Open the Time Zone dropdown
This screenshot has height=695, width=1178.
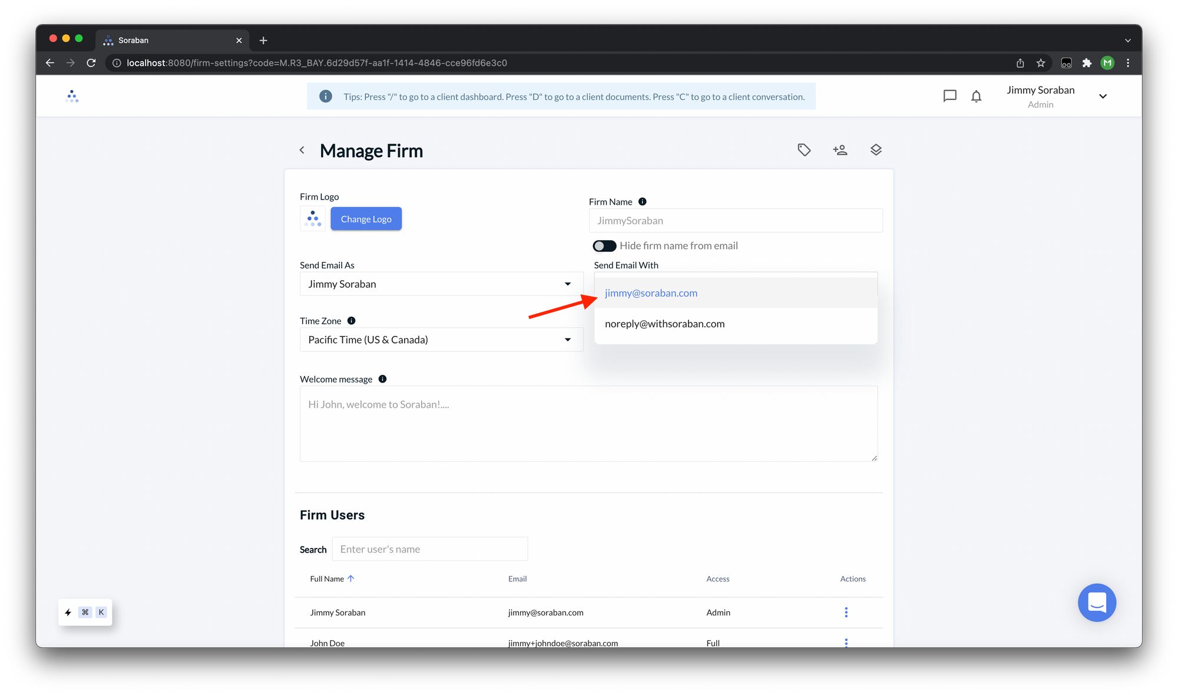[441, 340]
